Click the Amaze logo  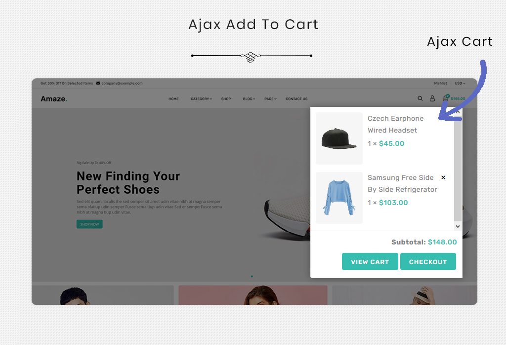point(54,99)
